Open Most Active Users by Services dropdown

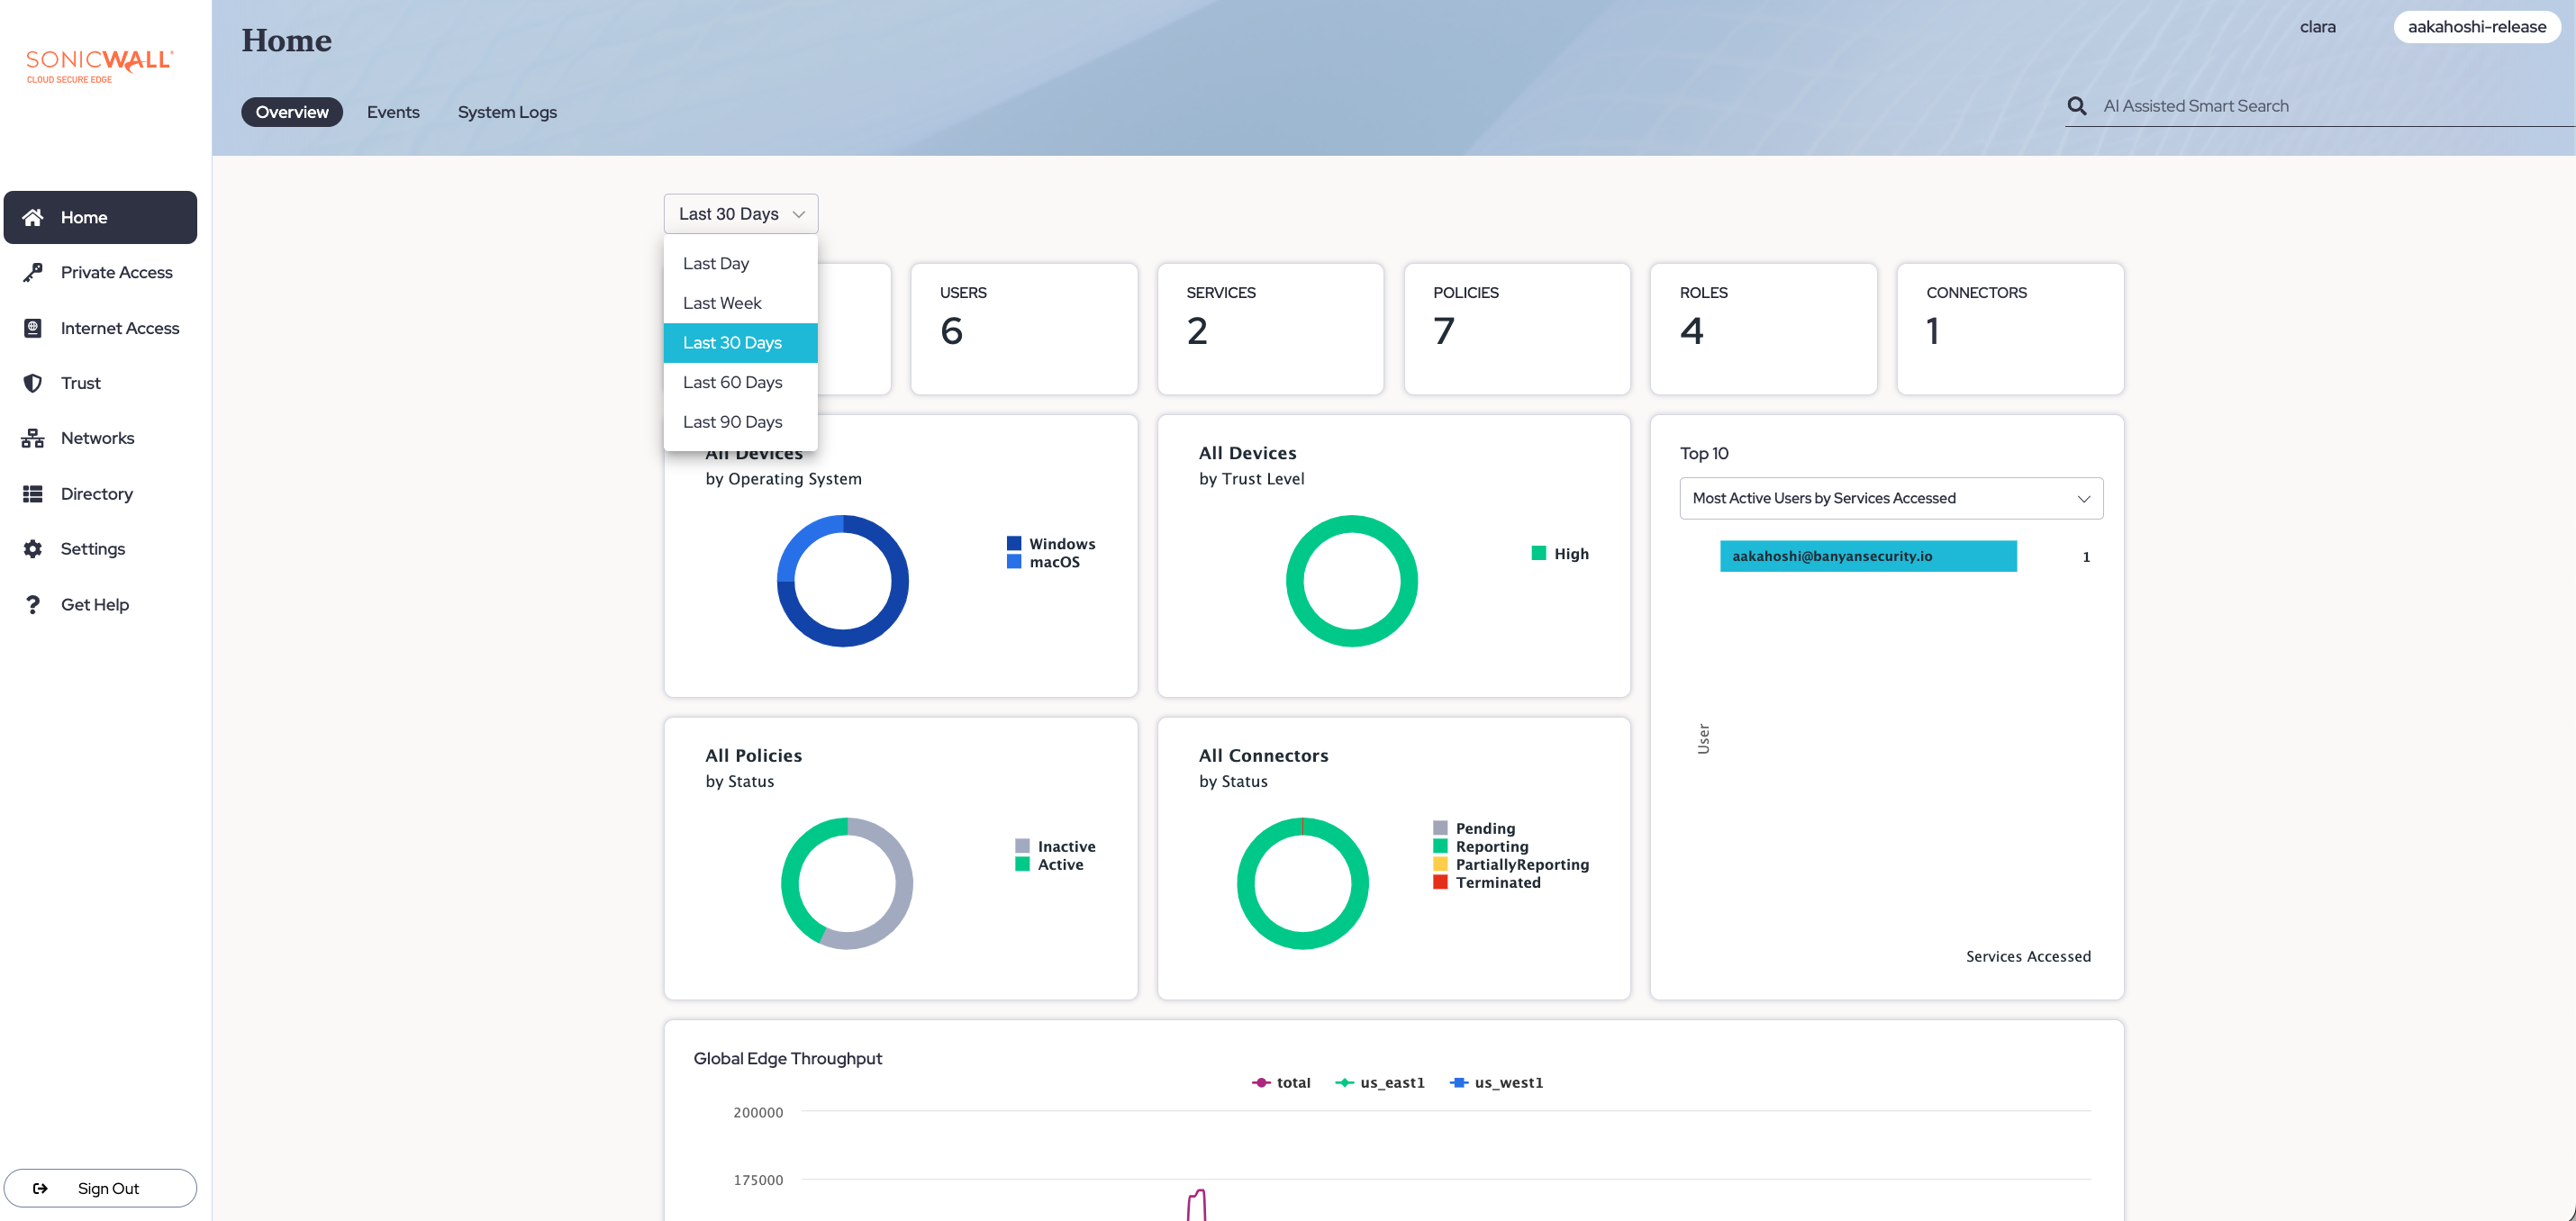(1890, 498)
